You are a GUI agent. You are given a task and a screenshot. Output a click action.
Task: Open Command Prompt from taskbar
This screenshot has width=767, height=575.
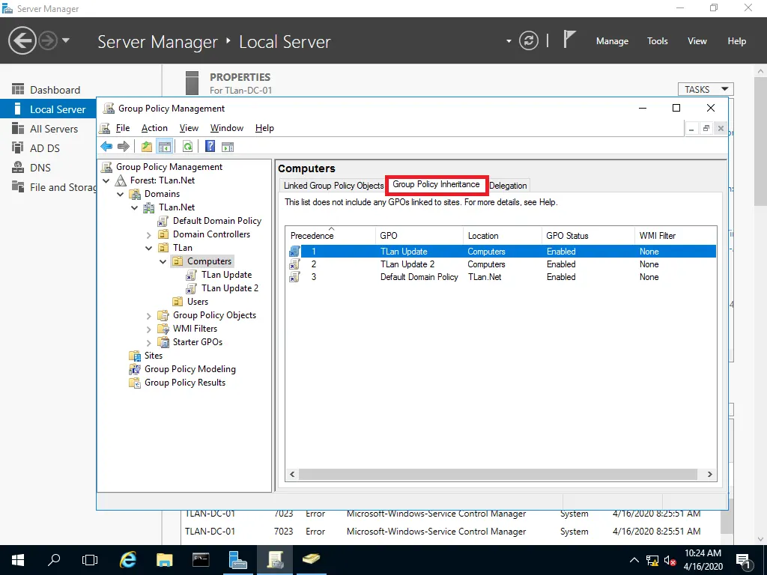click(201, 560)
